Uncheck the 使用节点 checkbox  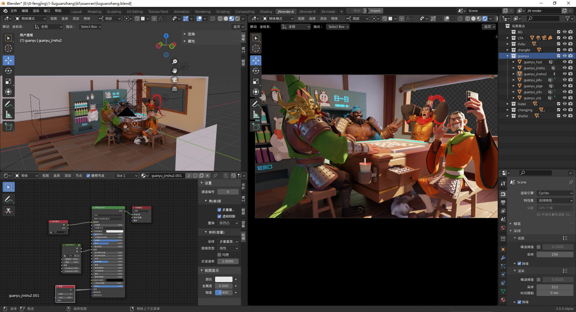pyautogui.click(x=88, y=176)
